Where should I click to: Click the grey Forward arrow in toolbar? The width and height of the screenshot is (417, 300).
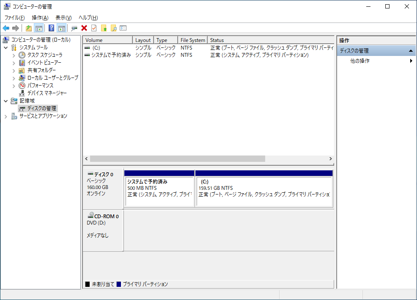[x=16, y=28]
